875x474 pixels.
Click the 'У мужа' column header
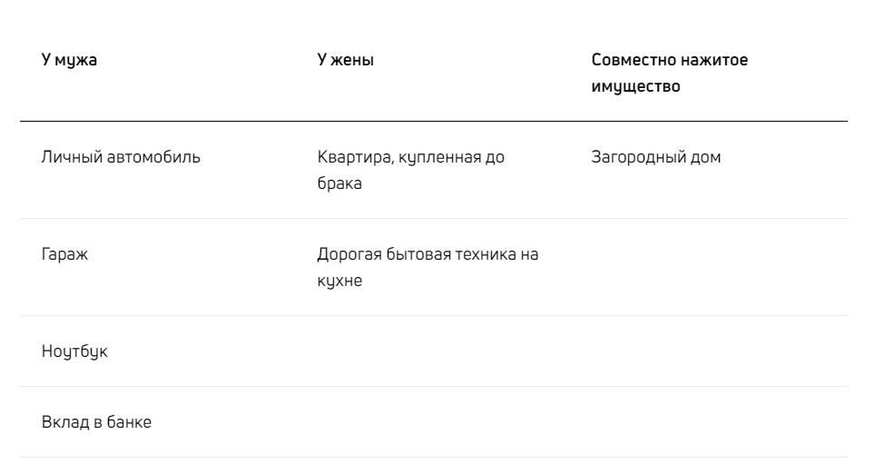69,60
